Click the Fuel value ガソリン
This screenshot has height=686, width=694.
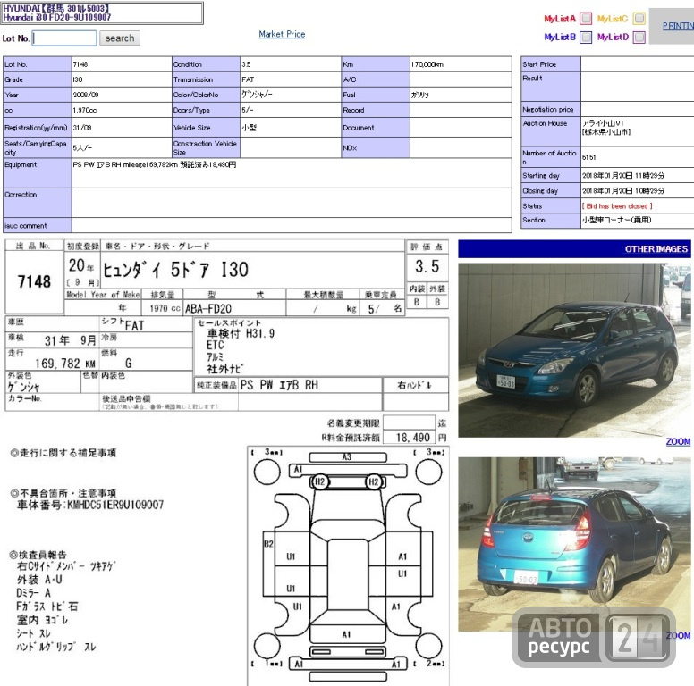[419, 95]
